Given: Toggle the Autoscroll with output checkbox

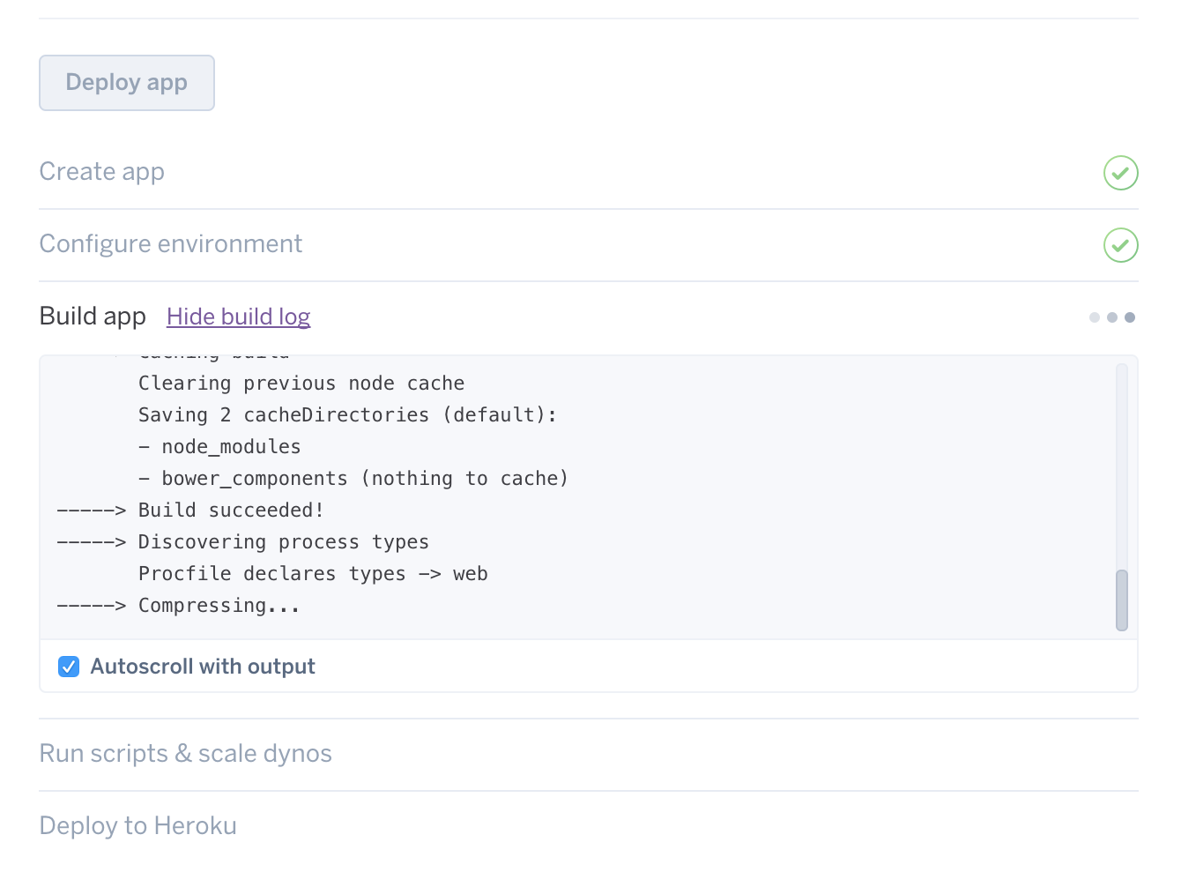Looking at the screenshot, I should 69,667.
